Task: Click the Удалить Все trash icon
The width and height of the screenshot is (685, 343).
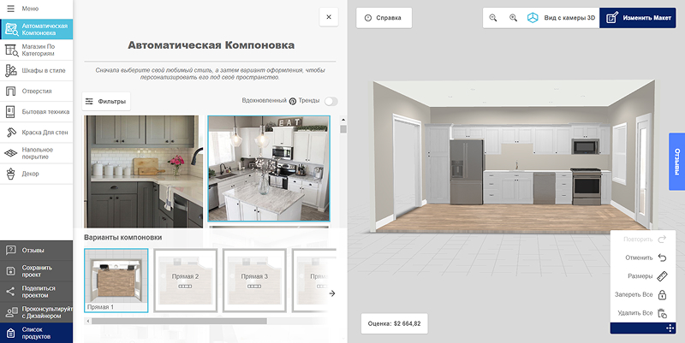Action: 662,313
